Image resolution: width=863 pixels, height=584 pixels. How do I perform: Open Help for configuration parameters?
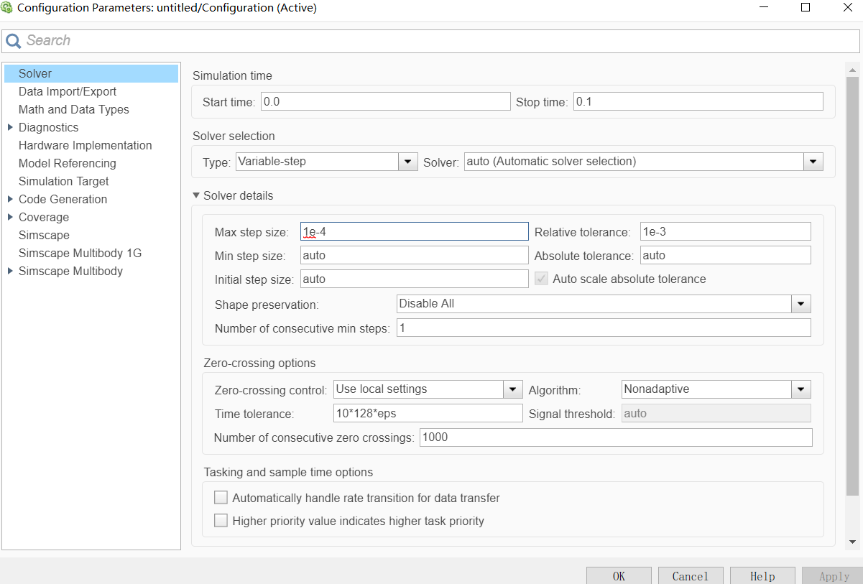pyautogui.click(x=762, y=576)
